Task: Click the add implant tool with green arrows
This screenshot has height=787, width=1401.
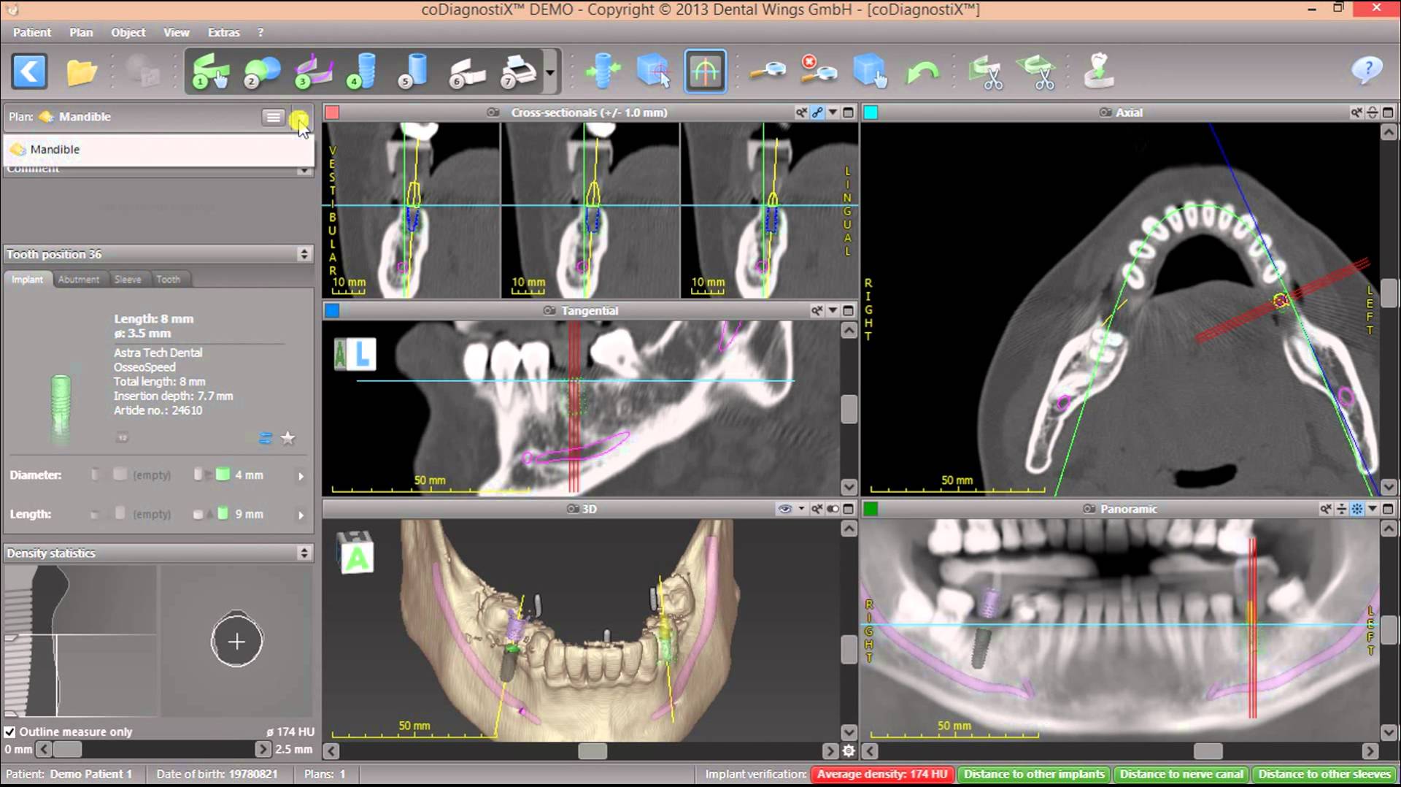Action: 603,72
